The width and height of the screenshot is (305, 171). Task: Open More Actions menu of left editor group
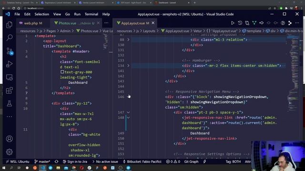point(106,23)
